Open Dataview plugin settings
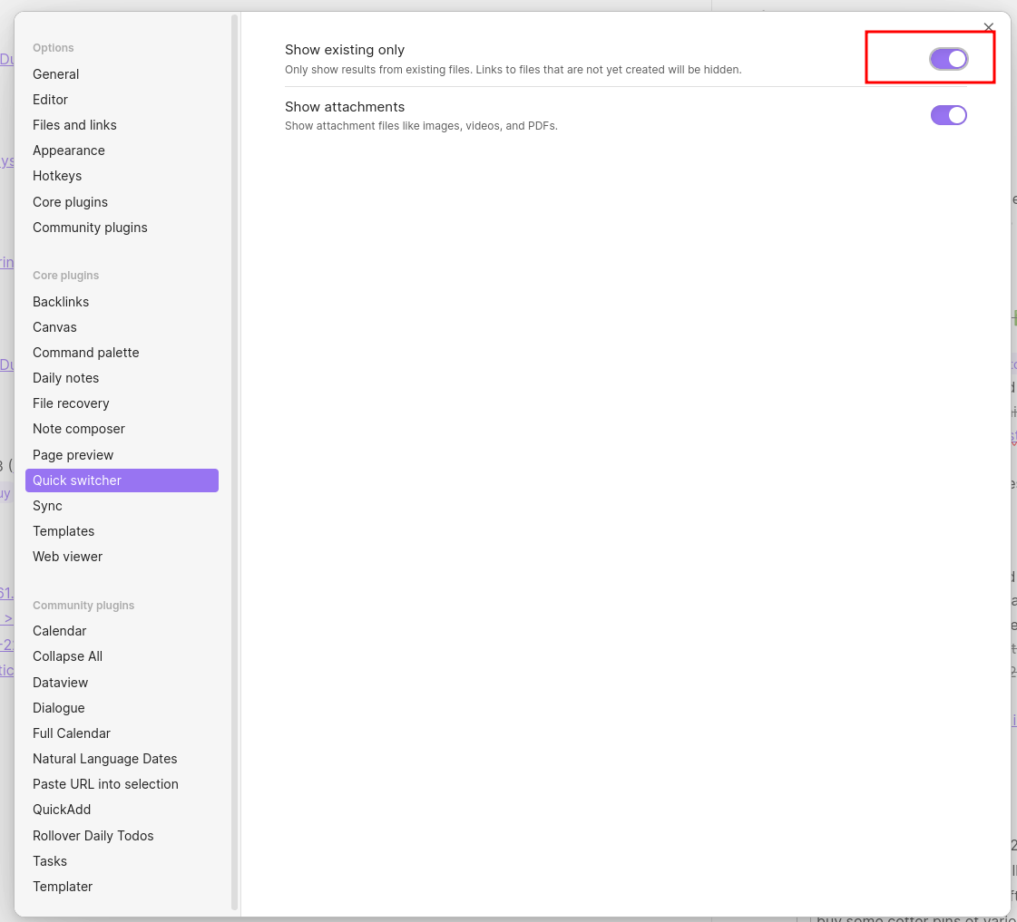This screenshot has height=922, width=1017. coord(61,683)
